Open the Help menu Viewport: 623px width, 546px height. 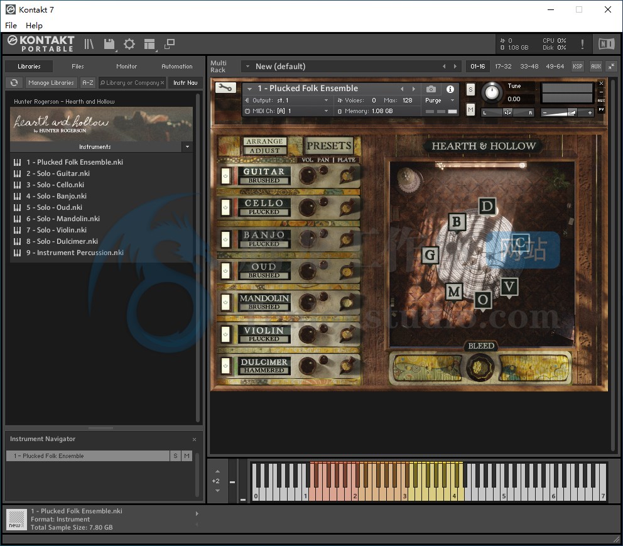coord(34,25)
